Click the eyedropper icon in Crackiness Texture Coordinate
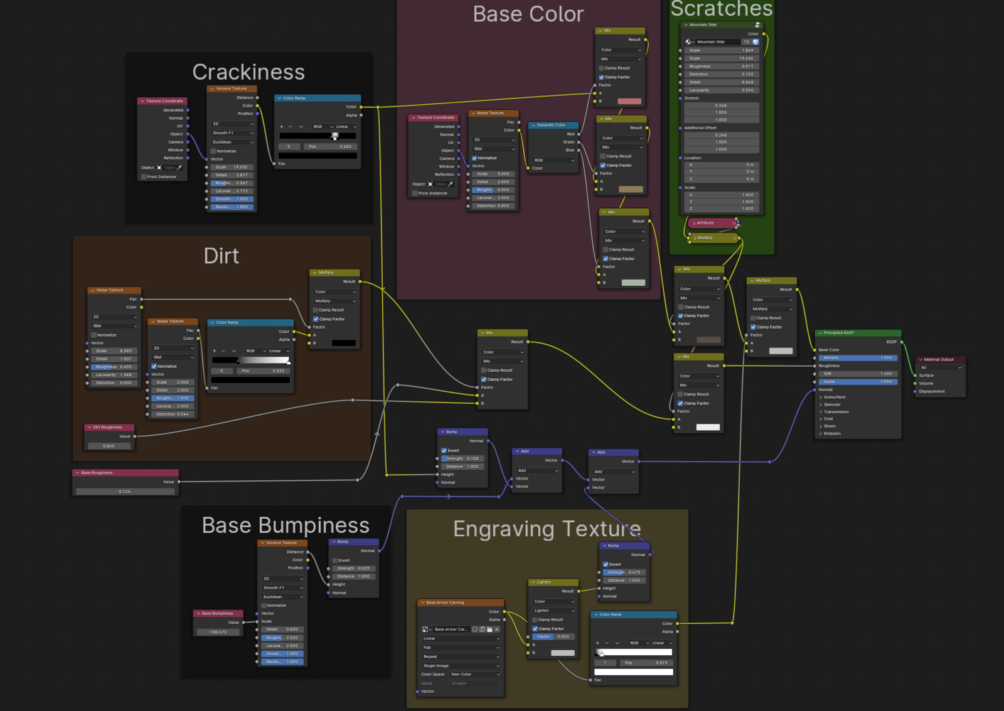The height and width of the screenshot is (711, 1004). coord(179,168)
